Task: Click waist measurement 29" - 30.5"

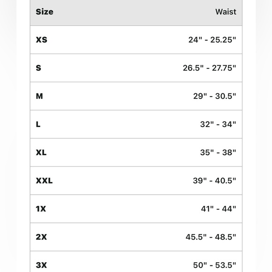Action: click(x=215, y=96)
